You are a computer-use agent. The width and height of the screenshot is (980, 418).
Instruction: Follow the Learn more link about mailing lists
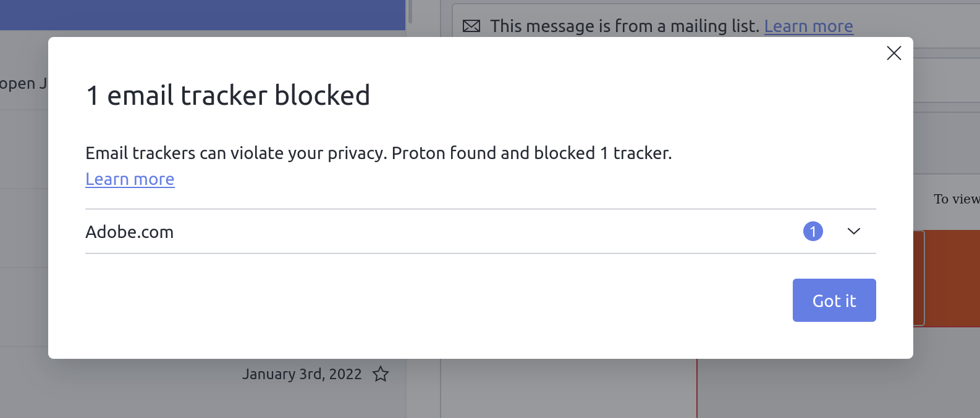point(809,26)
